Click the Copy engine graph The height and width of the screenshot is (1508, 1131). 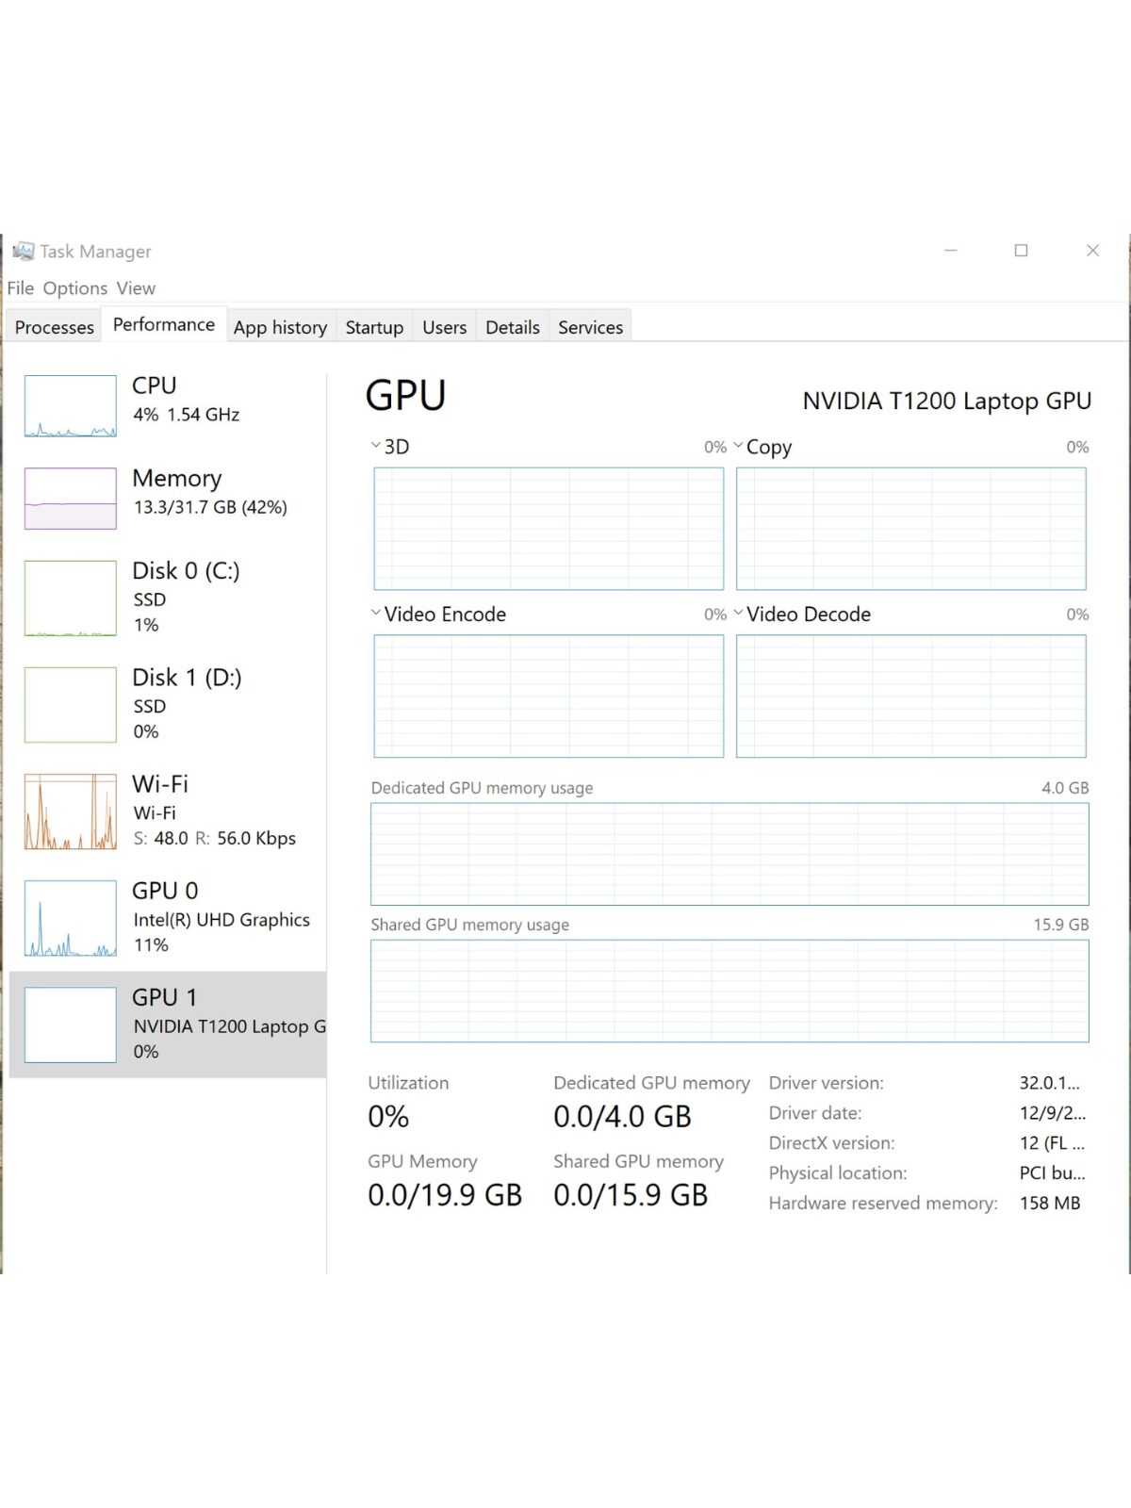click(911, 529)
